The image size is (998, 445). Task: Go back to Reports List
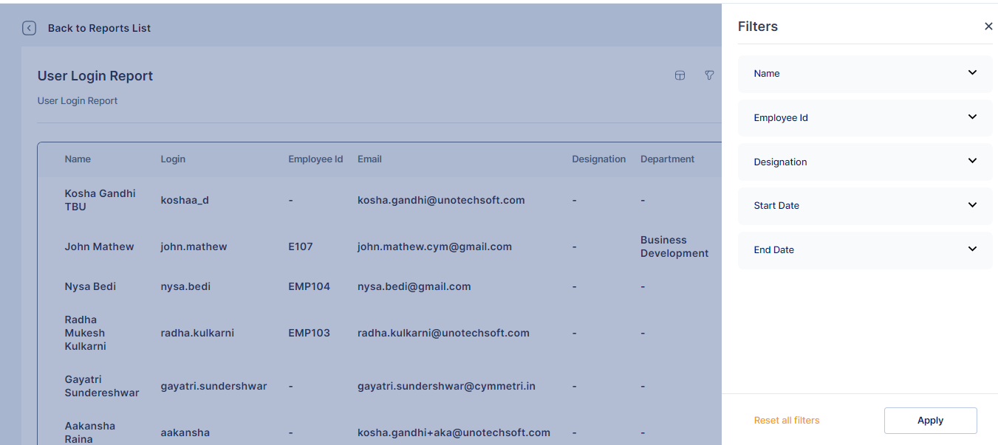pyautogui.click(x=99, y=28)
